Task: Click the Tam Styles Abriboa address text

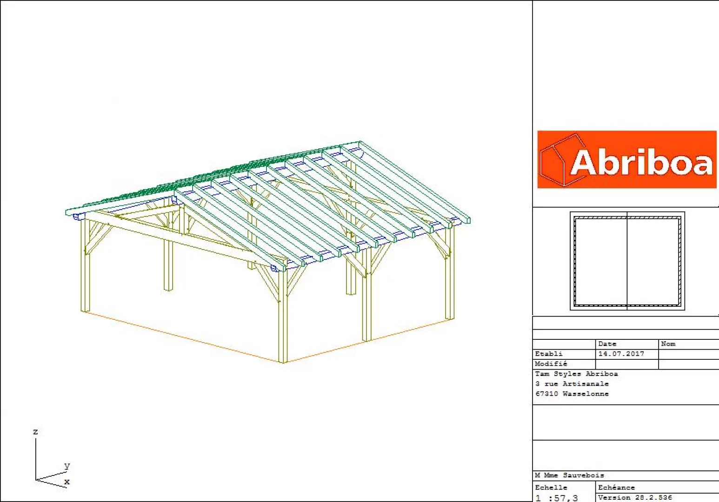Action: point(577,374)
